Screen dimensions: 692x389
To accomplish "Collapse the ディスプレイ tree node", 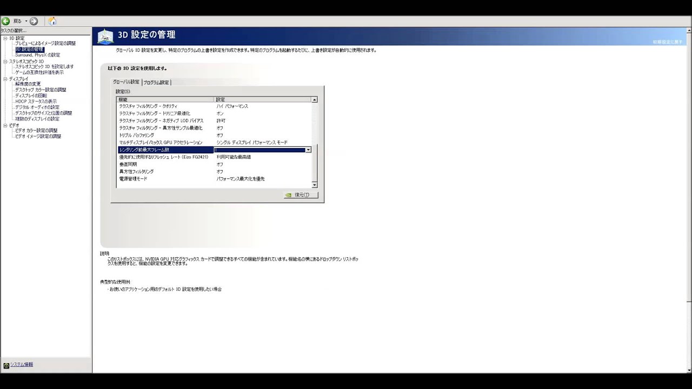I will click(5, 79).
